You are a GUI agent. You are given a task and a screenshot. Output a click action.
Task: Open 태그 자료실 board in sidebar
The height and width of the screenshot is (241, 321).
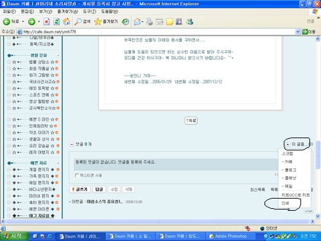tap(39, 216)
